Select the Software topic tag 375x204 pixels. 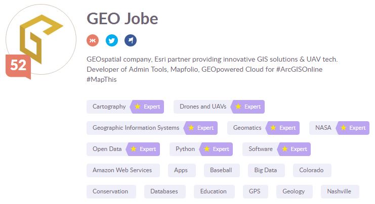click(x=261, y=149)
